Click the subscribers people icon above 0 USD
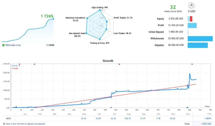The width and height of the screenshot is (215, 126). point(191,6)
